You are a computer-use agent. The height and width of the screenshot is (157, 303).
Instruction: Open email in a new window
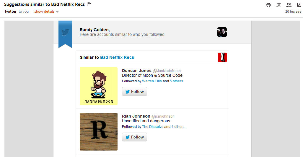(x=299, y=5)
